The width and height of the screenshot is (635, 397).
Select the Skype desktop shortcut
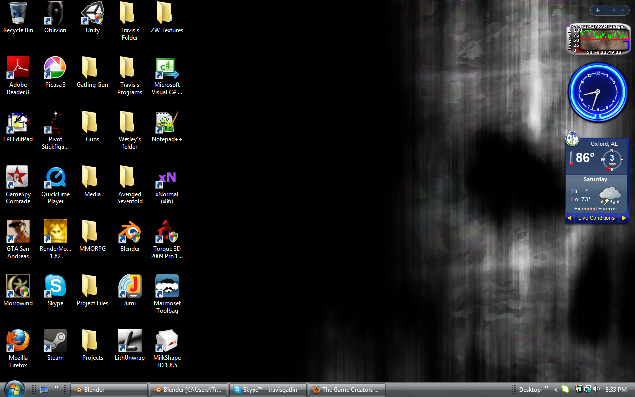coord(55,290)
